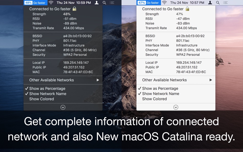Expand Other Available Networks in dark menu
This screenshot has width=243, height=152.
click(63, 80)
